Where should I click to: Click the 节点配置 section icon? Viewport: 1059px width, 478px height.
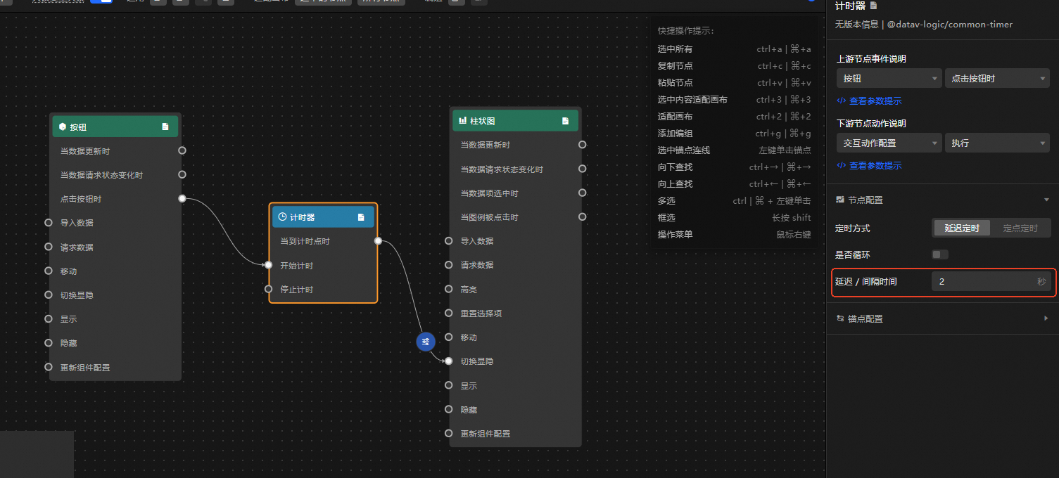tap(840, 200)
